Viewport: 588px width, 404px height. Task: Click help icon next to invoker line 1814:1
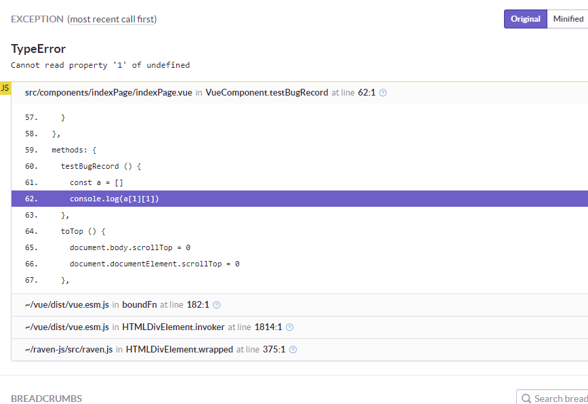pyautogui.click(x=289, y=327)
